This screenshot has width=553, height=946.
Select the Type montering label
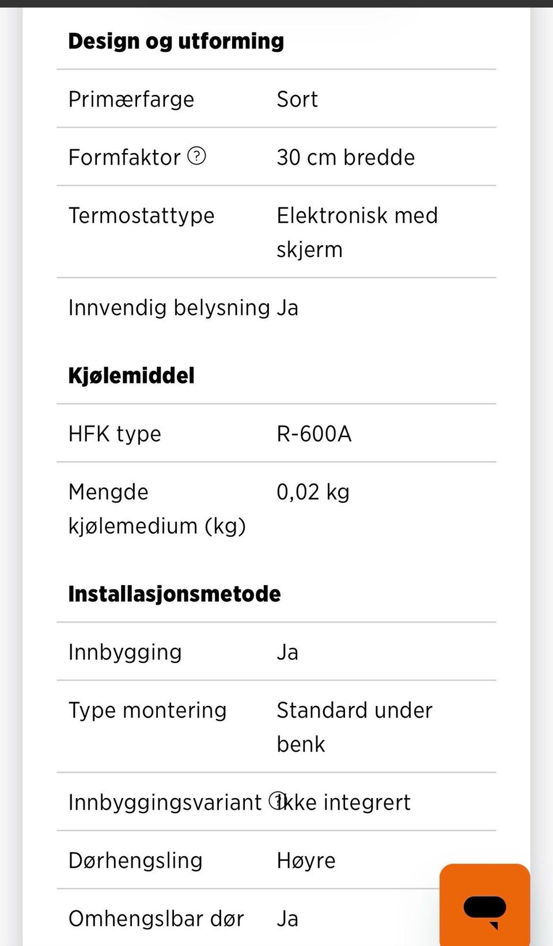pos(147,710)
